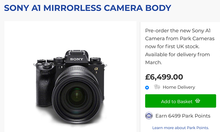220x132 pixels.
Task: Add the Sony A1 to basket
Action: click(180, 101)
